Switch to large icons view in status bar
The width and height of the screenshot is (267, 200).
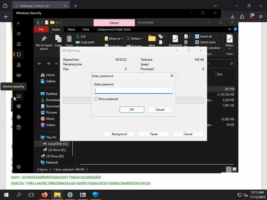[234, 169]
